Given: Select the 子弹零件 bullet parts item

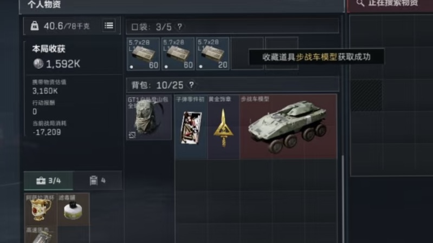Looking at the screenshot, I should (191, 127).
